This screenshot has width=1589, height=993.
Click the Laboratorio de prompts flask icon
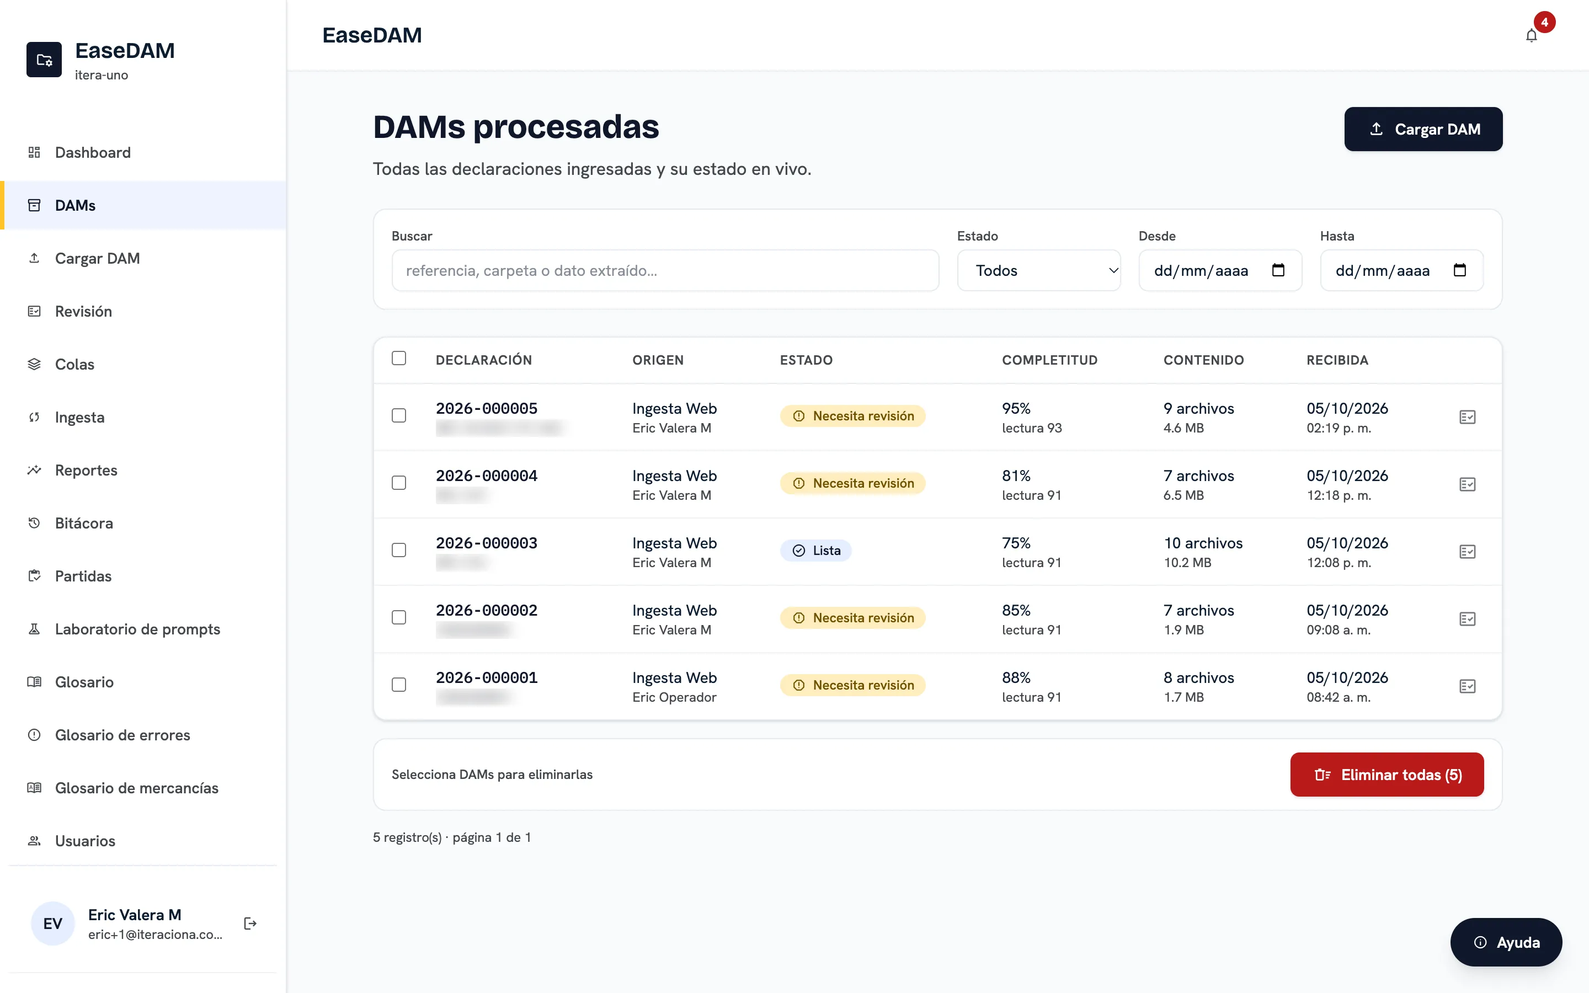coord(34,629)
